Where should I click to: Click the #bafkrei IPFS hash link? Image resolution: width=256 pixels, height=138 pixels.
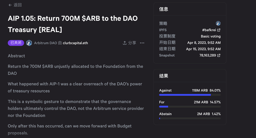point(209,30)
